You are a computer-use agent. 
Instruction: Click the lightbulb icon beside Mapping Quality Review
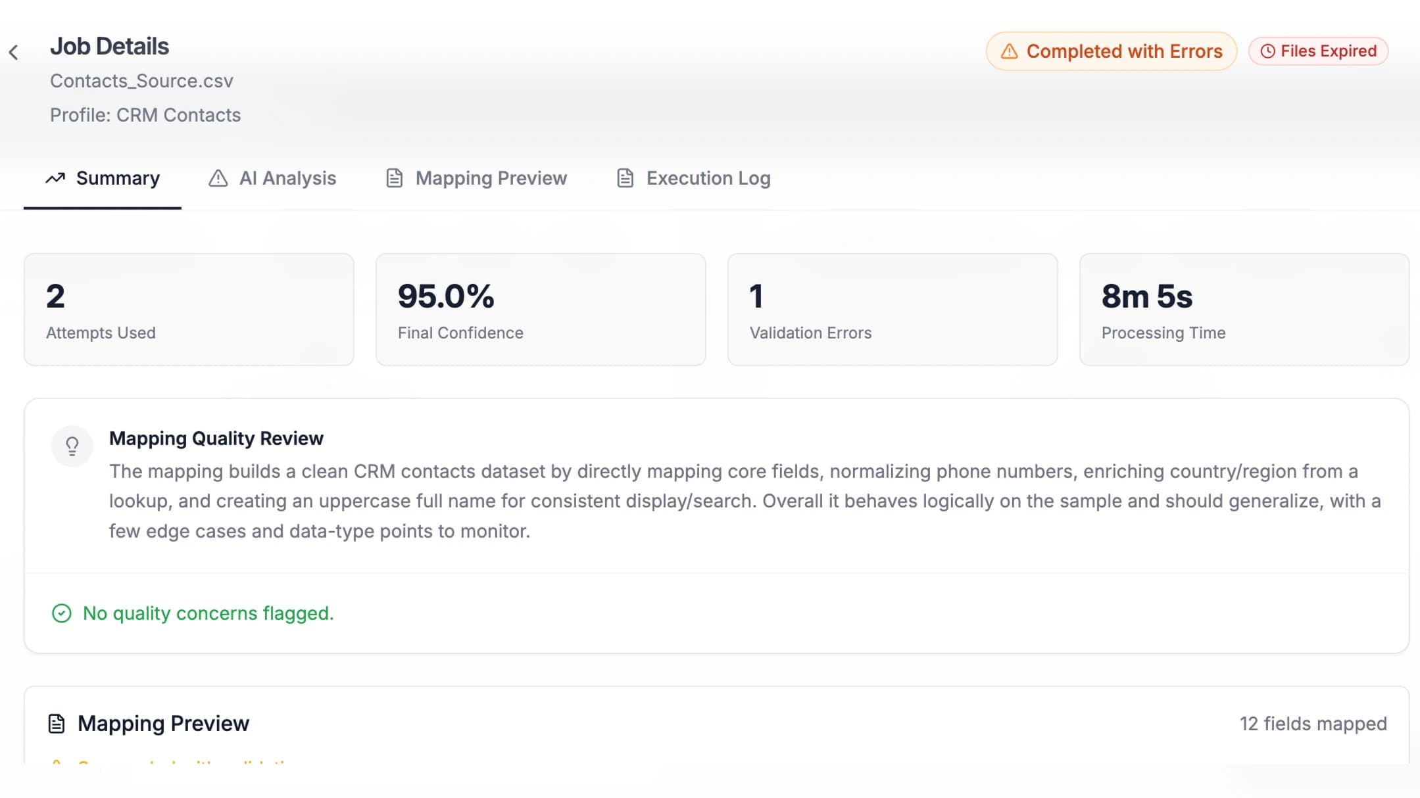[x=72, y=446]
